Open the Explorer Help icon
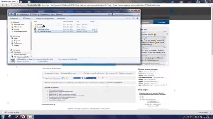The width and height of the screenshot is (213, 119). click(137, 18)
